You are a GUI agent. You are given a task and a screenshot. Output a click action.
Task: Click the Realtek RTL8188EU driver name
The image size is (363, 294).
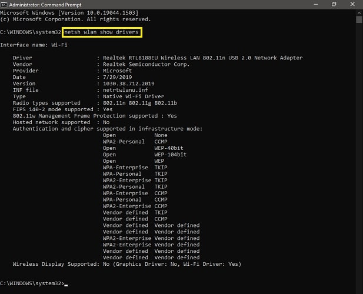pyautogui.click(x=203, y=58)
